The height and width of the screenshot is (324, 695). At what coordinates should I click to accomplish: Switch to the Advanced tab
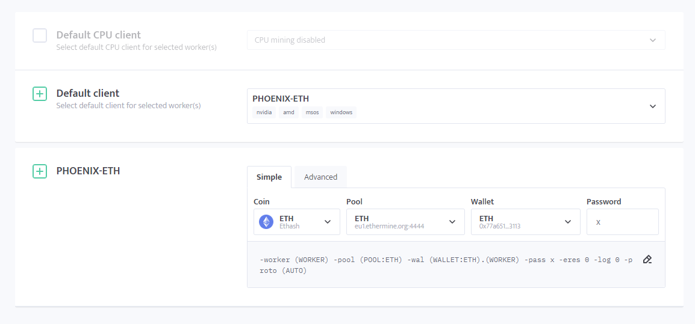pos(321,177)
